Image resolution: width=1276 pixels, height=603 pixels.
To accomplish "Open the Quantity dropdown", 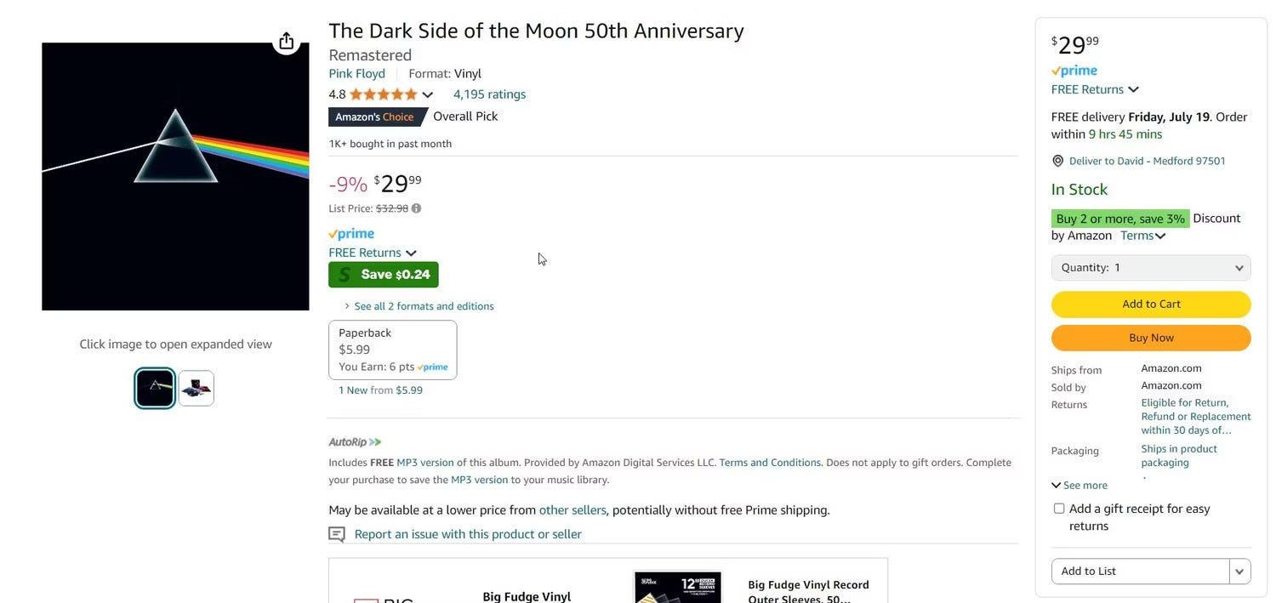I will 1151,268.
